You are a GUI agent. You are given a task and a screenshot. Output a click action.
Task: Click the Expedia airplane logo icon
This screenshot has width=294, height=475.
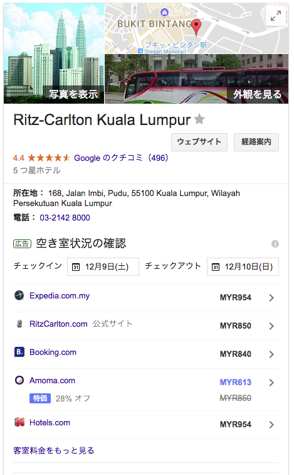19,295
